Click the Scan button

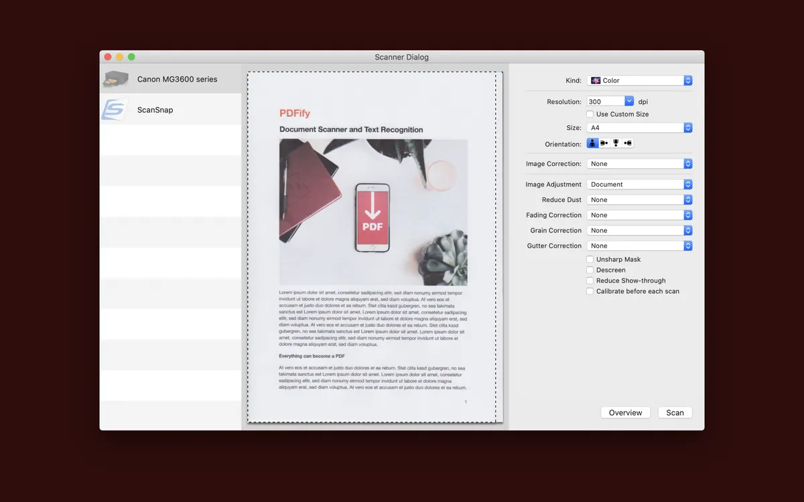[x=675, y=413]
